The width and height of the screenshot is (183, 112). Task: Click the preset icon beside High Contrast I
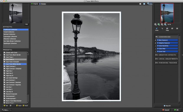4,66
